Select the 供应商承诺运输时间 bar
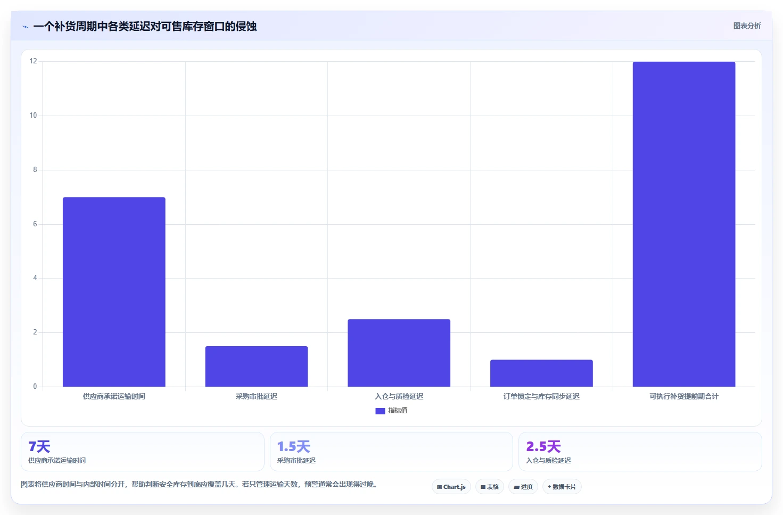Screen dimensions: 783x515 114,292
